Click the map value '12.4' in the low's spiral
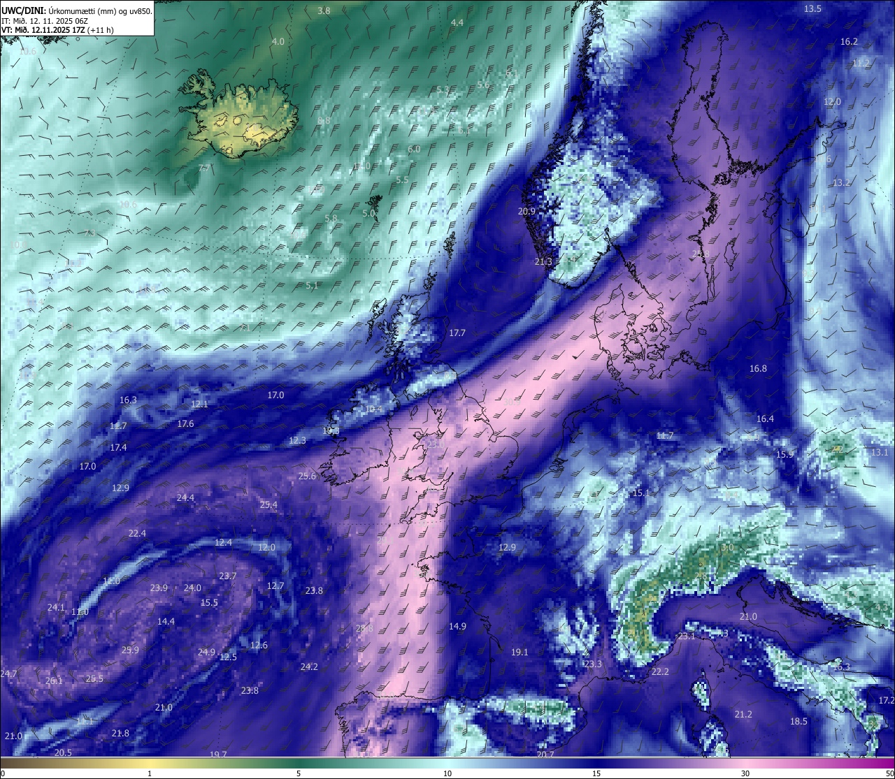The width and height of the screenshot is (895, 779). 223,543
